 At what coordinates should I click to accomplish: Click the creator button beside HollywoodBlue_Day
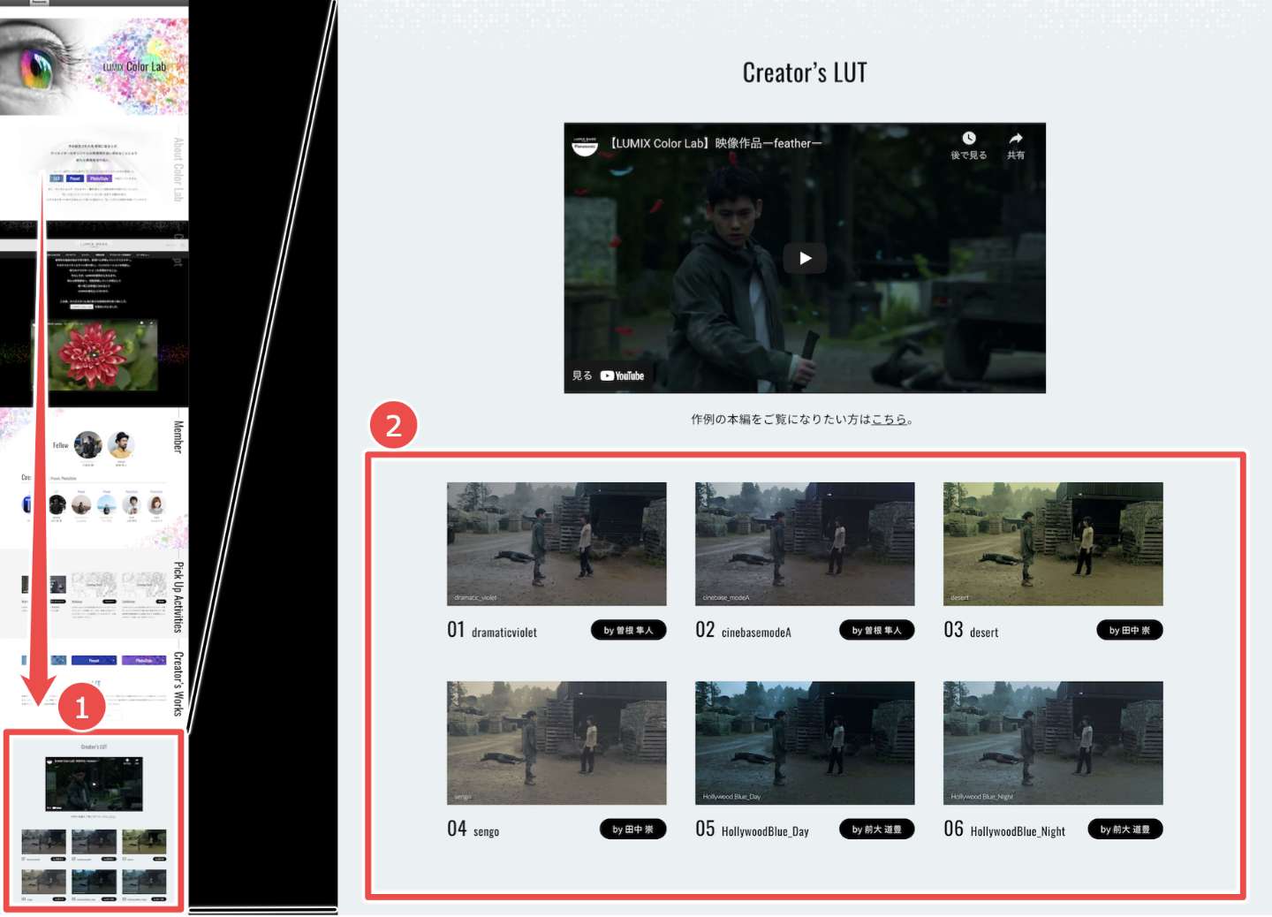tap(877, 830)
